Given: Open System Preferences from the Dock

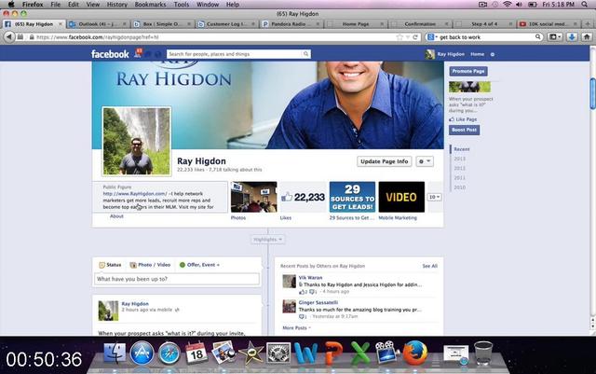Looking at the screenshot, I should pyautogui.click(x=278, y=353).
